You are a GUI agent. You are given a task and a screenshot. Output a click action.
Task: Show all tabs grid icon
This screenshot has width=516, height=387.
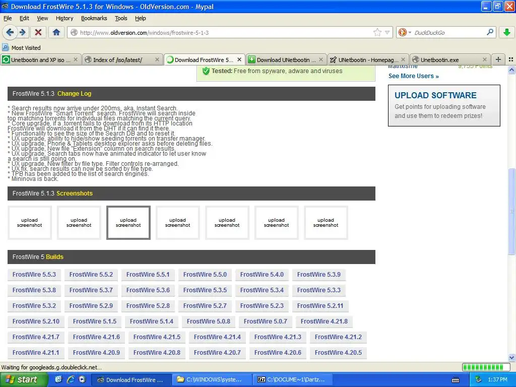click(511, 59)
